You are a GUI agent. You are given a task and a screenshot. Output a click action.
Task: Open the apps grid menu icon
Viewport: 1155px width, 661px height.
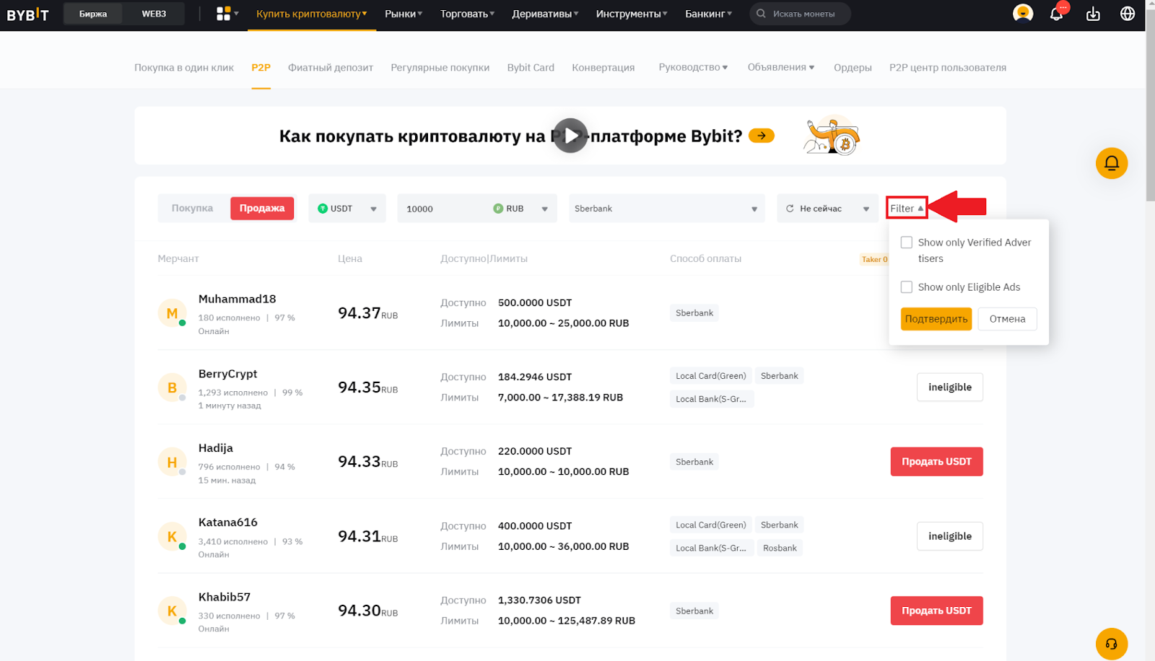pyautogui.click(x=224, y=14)
